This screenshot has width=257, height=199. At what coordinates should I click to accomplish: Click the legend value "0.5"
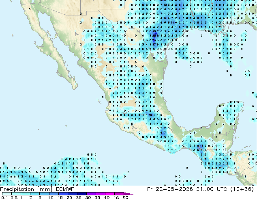tap(14, 197)
